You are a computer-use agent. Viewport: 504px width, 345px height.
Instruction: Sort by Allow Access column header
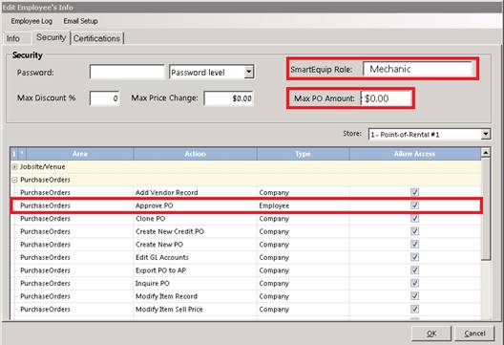[414, 154]
